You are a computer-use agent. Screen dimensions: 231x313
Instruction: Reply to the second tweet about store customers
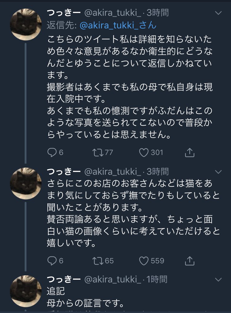(x=52, y=261)
